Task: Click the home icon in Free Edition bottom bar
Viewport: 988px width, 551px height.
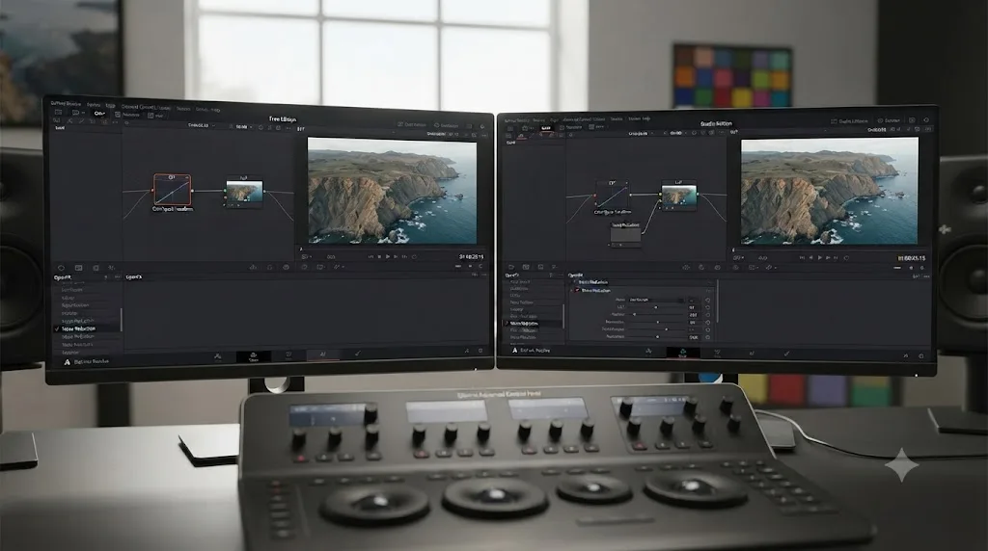Action: tap(466, 351)
